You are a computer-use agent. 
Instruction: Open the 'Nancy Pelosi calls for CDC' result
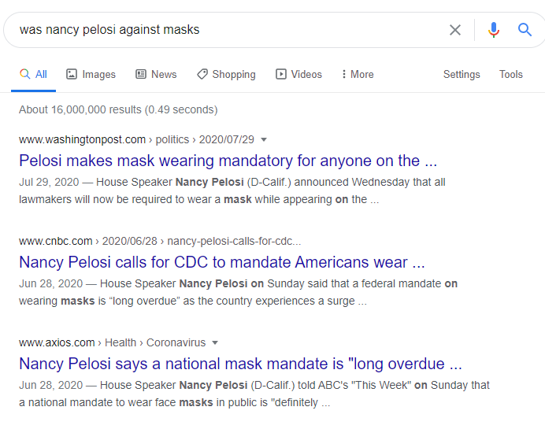point(222,262)
